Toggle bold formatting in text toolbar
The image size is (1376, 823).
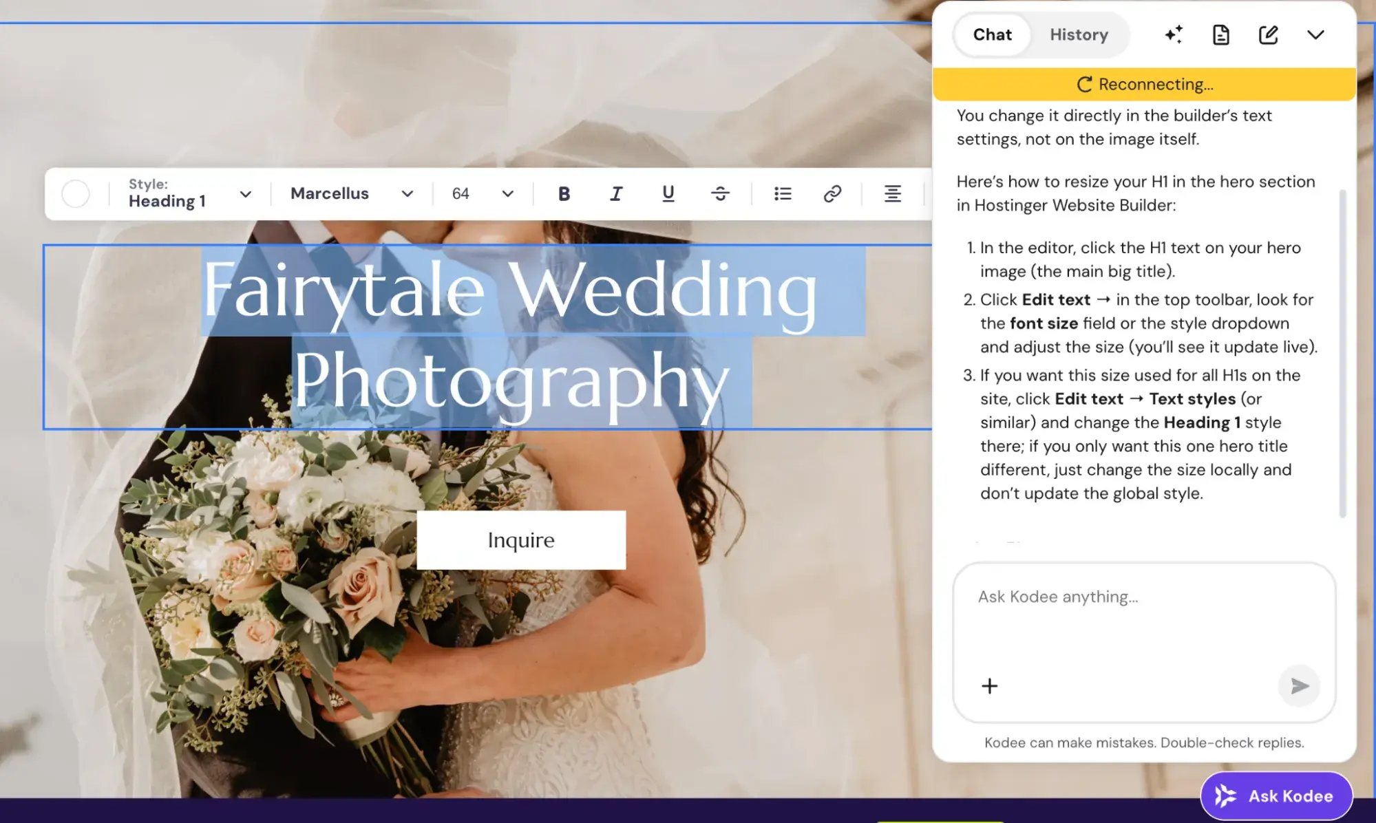(x=564, y=194)
